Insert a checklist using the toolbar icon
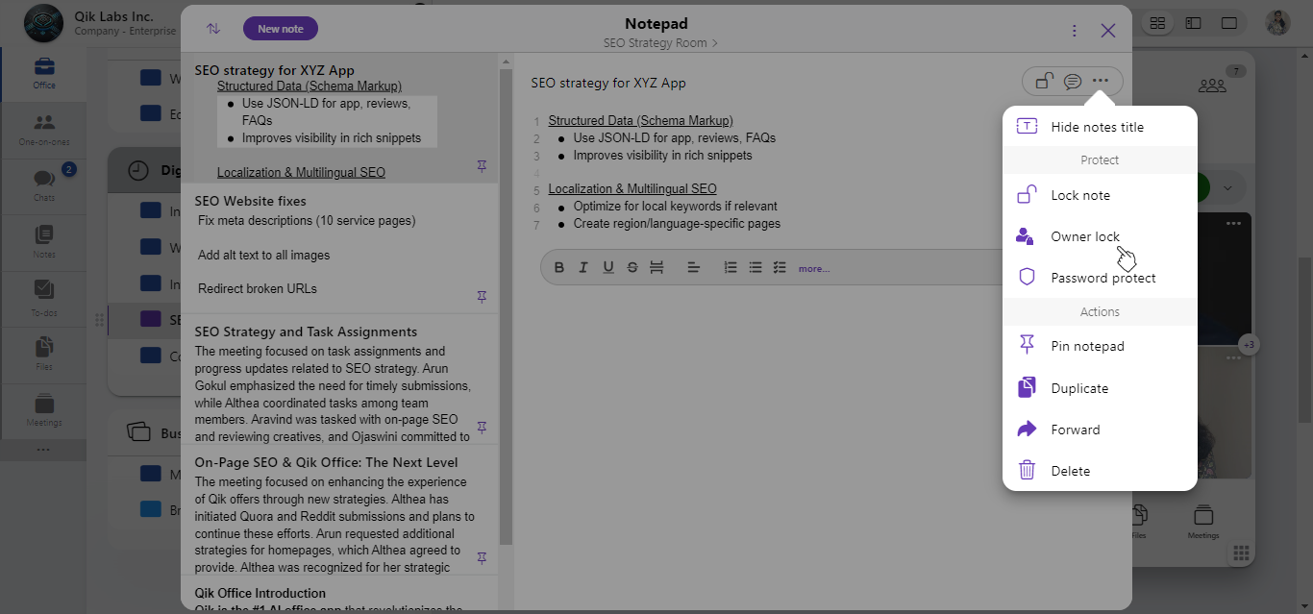1313x614 pixels. (x=780, y=267)
